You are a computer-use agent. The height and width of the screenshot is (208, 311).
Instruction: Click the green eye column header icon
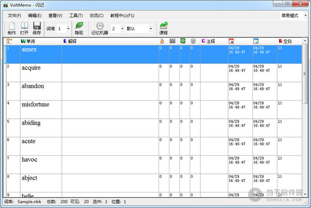tap(182, 41)
